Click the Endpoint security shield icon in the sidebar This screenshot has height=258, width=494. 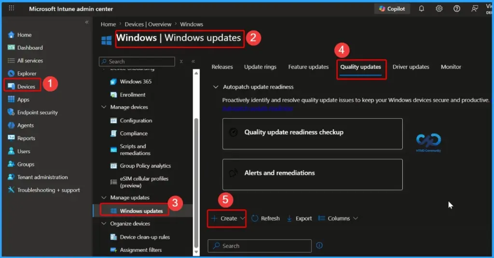tap(11, 112)
